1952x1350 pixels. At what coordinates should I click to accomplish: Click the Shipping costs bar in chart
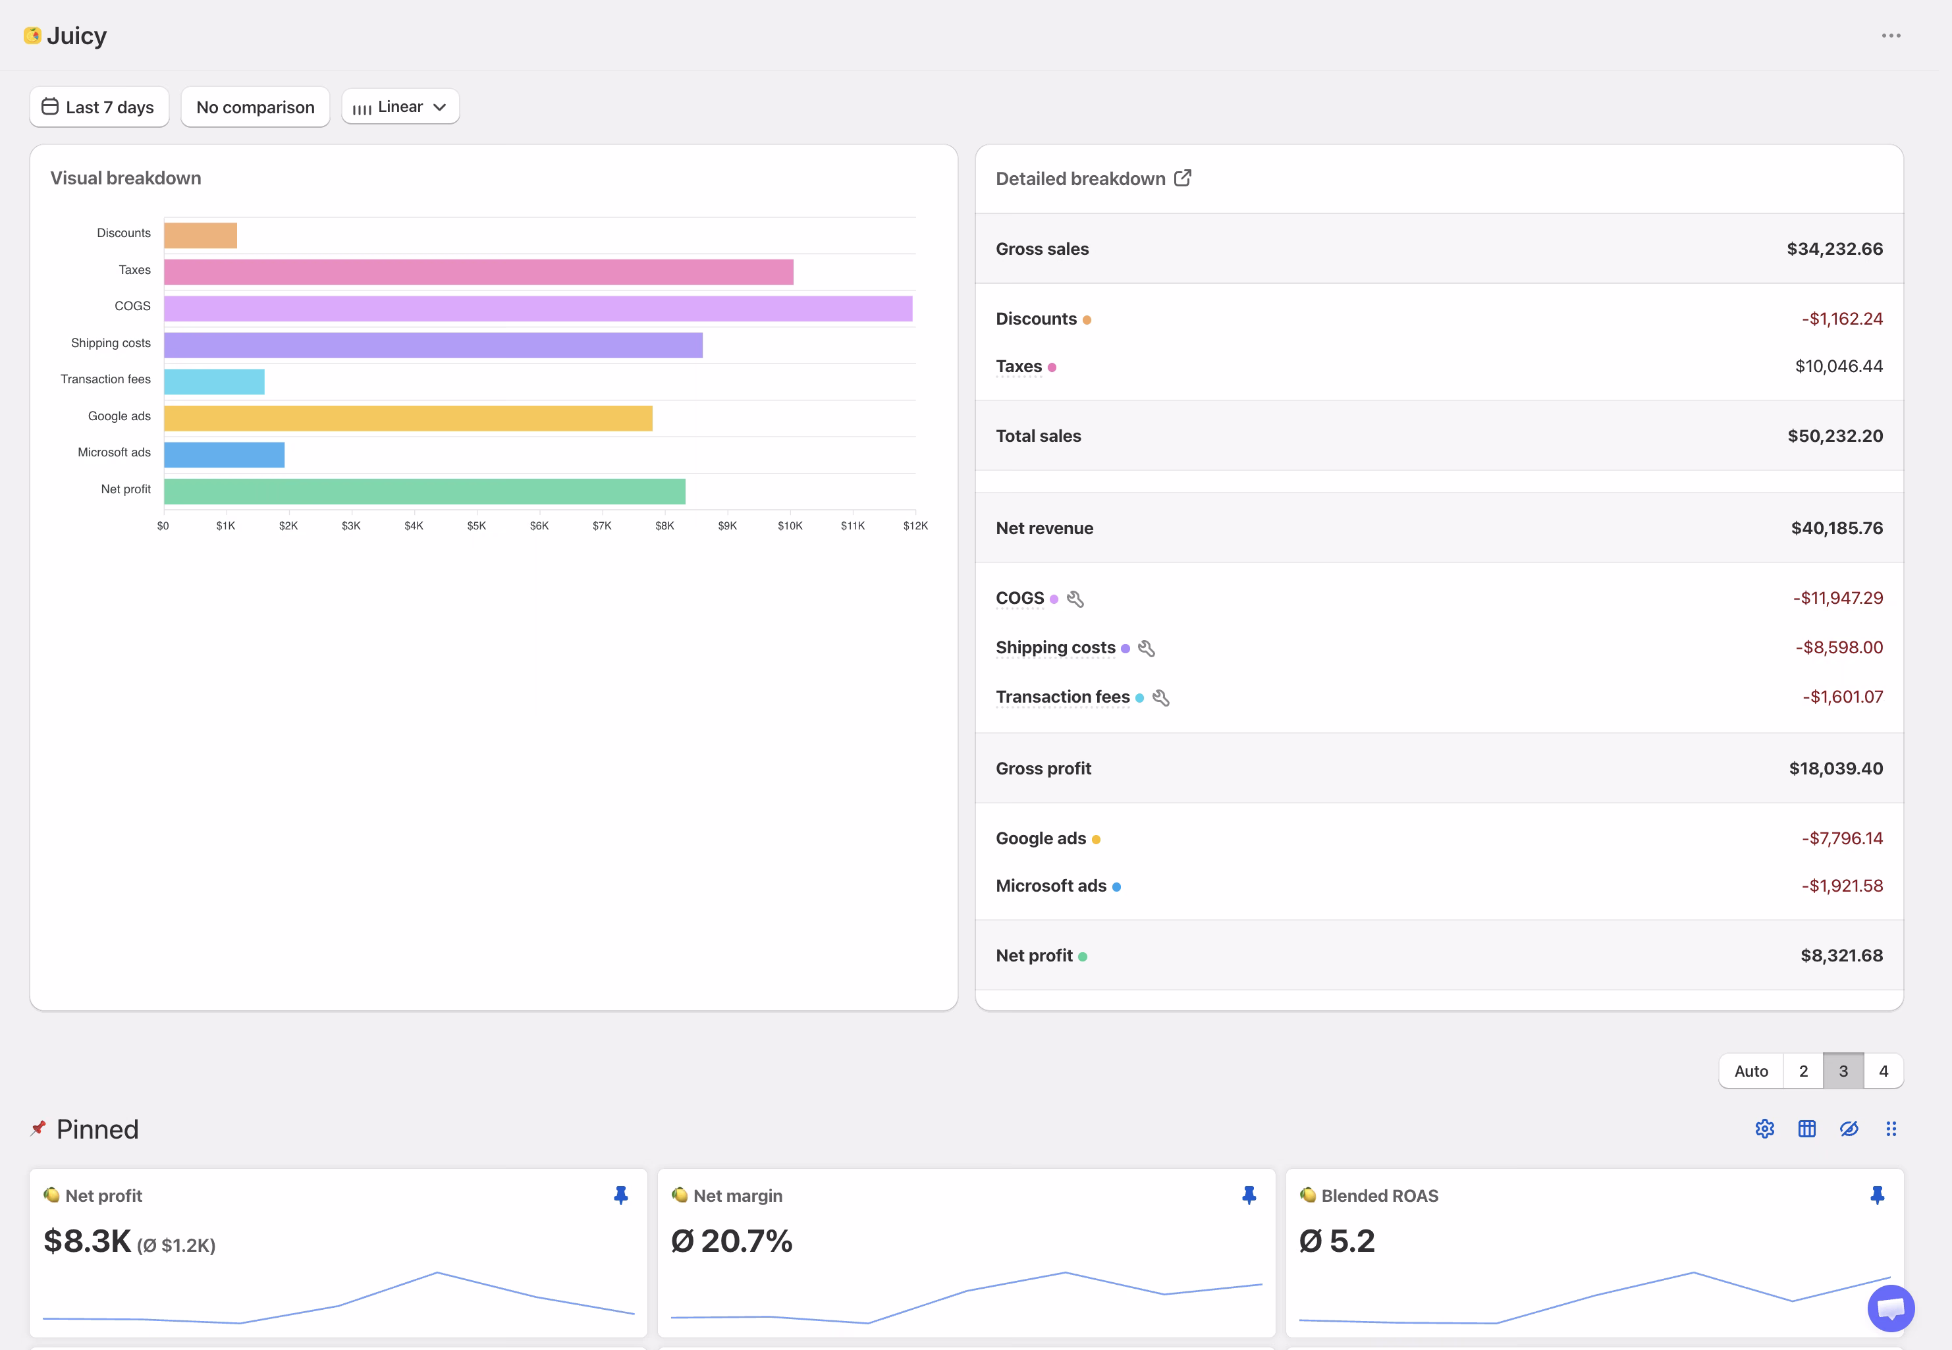tap(433, 345)
